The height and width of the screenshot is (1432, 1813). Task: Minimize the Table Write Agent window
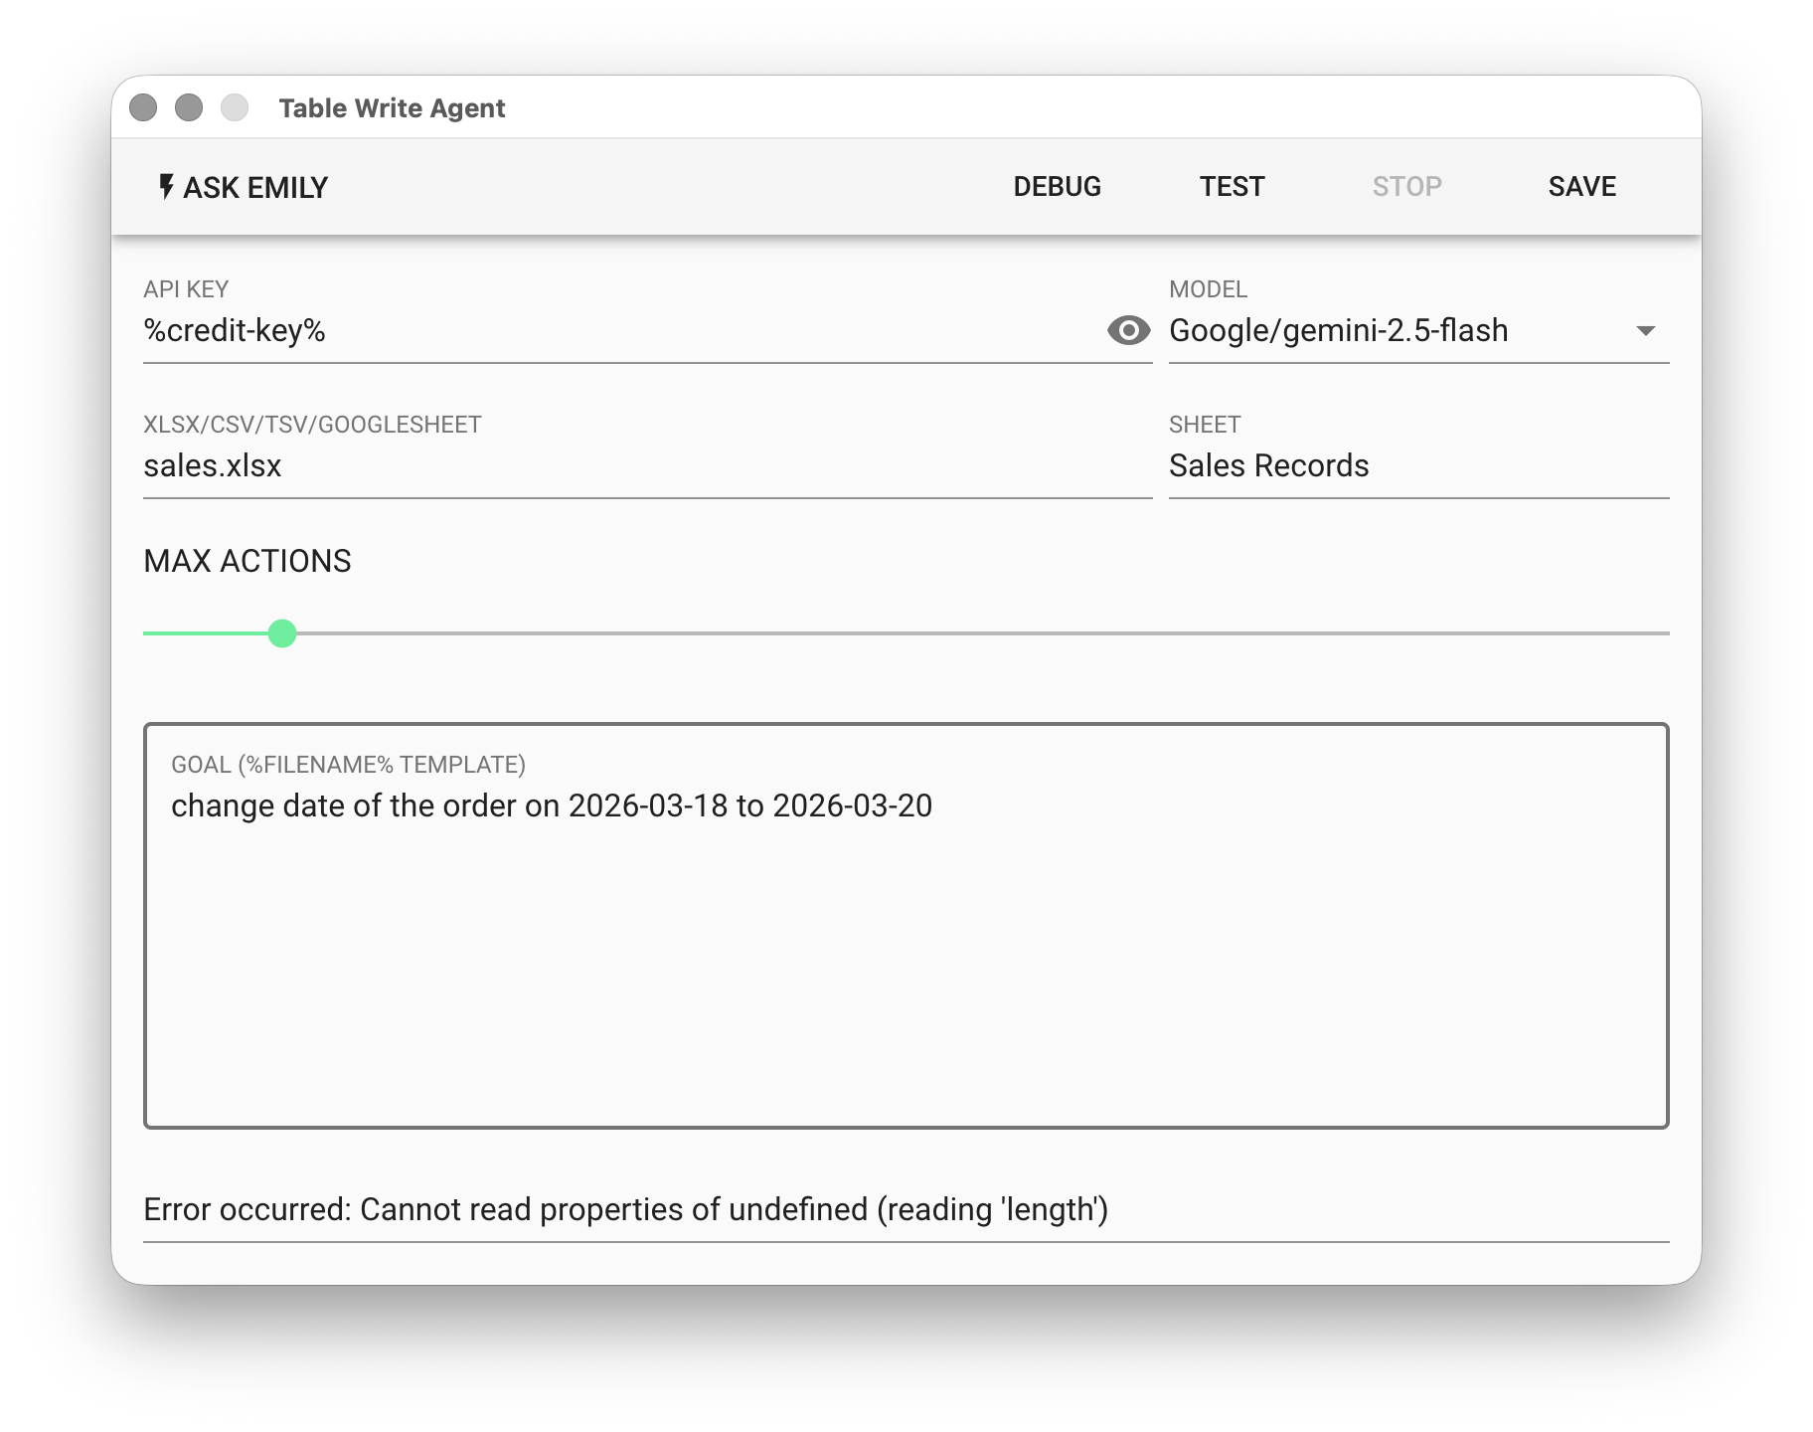189,107
